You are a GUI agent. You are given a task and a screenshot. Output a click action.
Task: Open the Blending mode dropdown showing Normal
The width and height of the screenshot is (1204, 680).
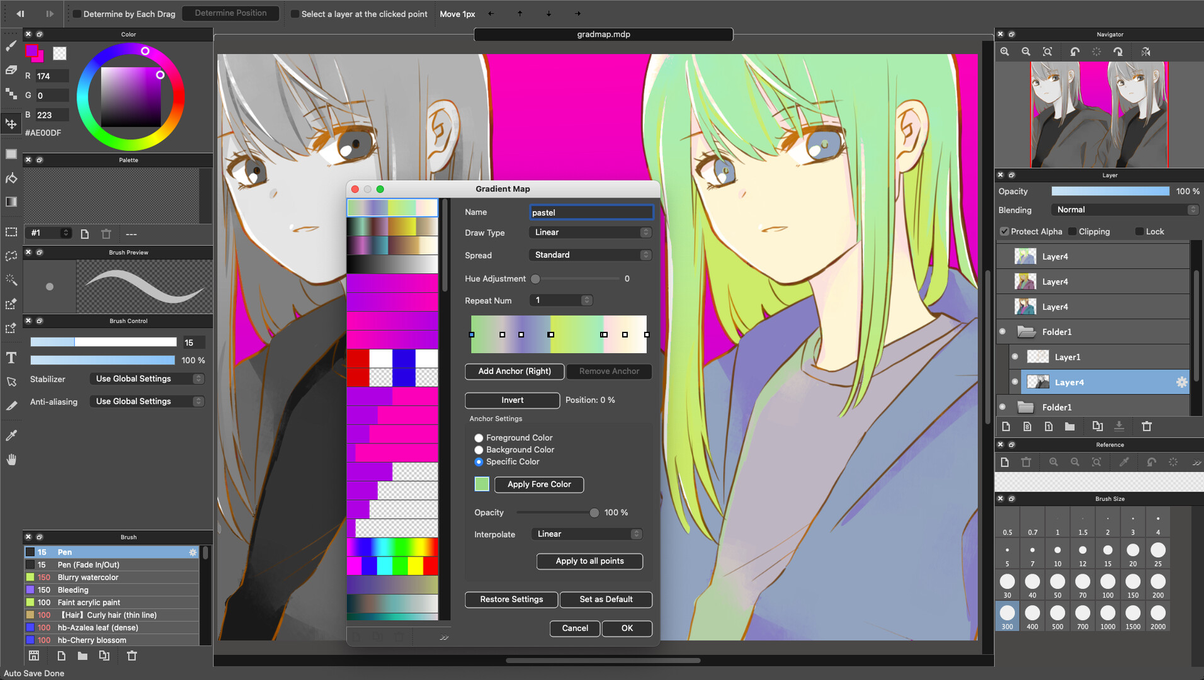coord(1124,209)
